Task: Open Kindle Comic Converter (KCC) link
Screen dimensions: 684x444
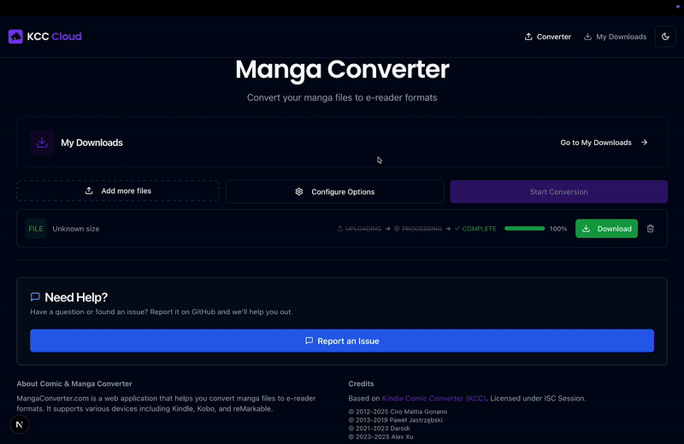Action: tap(433, 398)
